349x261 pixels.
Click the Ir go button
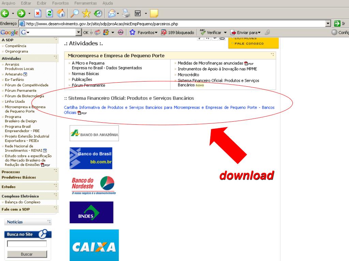pyautogui.click(x=340, y=23)
